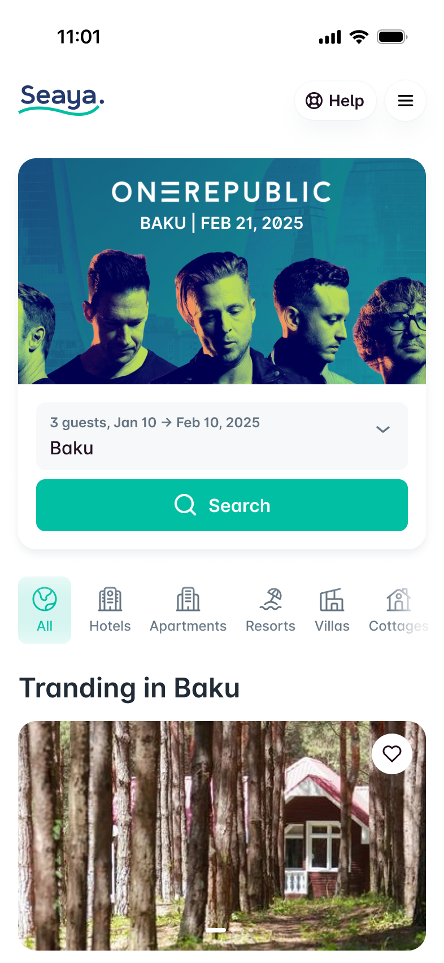This screenshot has height=963, width=444.
Task: Favorite the cottage listing with heart
Action: click(x=392, y=754)
